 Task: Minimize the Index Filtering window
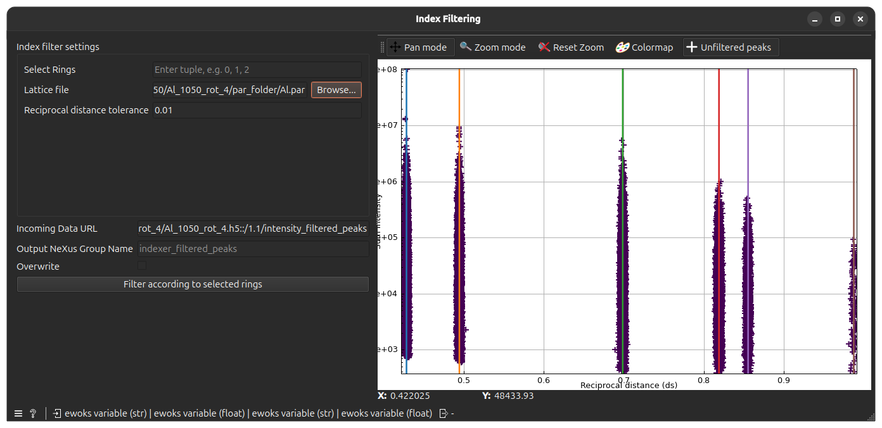pos(815,19)
